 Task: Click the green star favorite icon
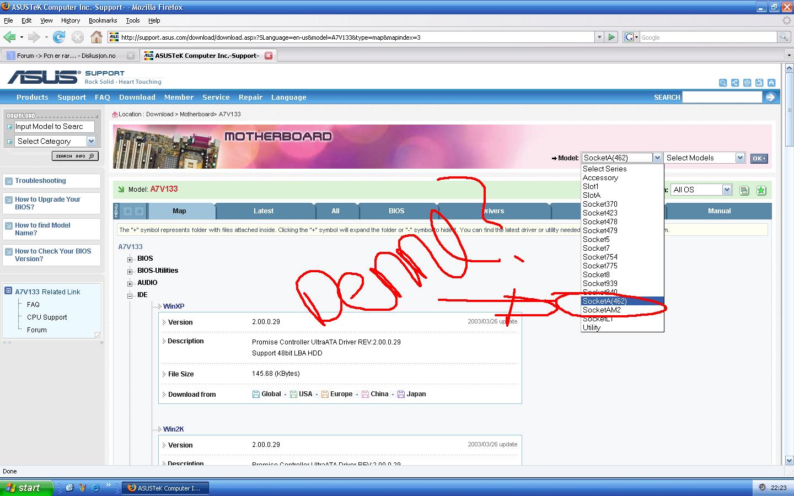761,191
